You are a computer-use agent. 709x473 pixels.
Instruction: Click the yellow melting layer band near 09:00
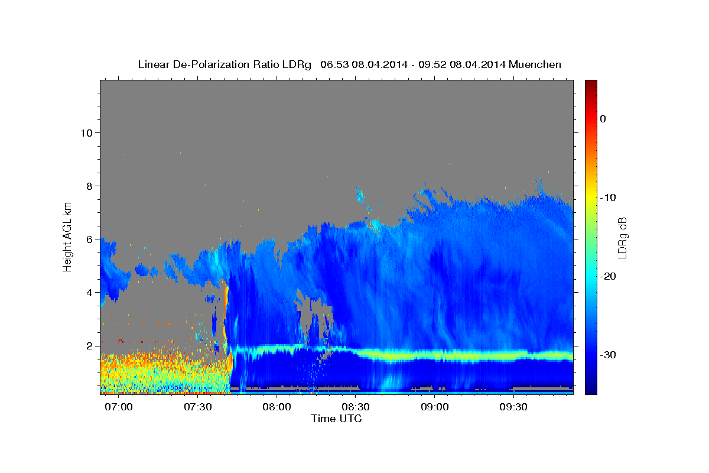coord(435,355)
